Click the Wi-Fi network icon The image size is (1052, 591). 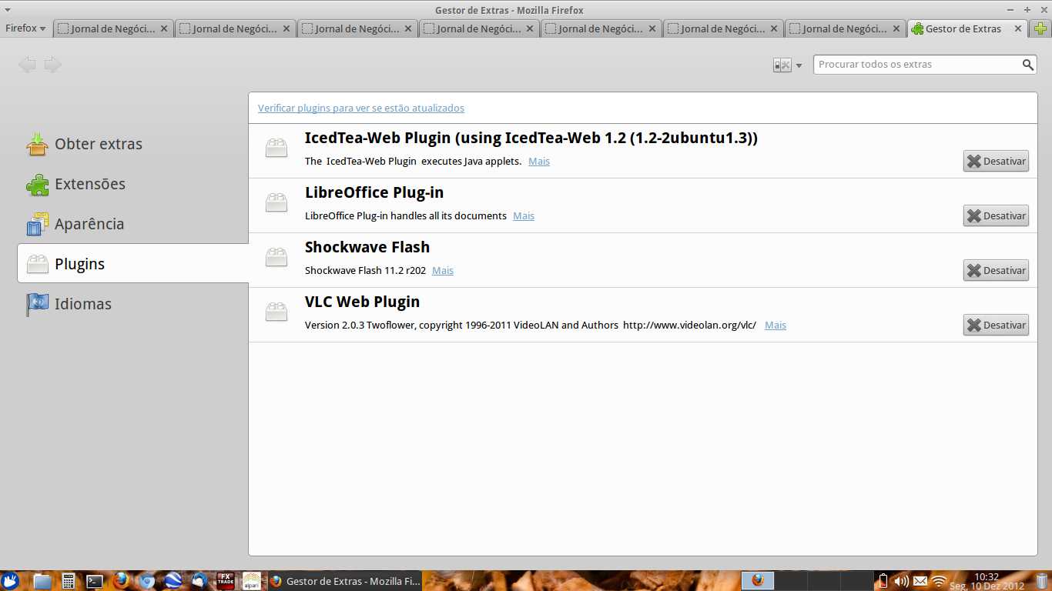pyautogui.click(x=939, y=581)
